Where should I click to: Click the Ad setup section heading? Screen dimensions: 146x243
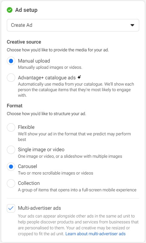click(x=26, y=10)
